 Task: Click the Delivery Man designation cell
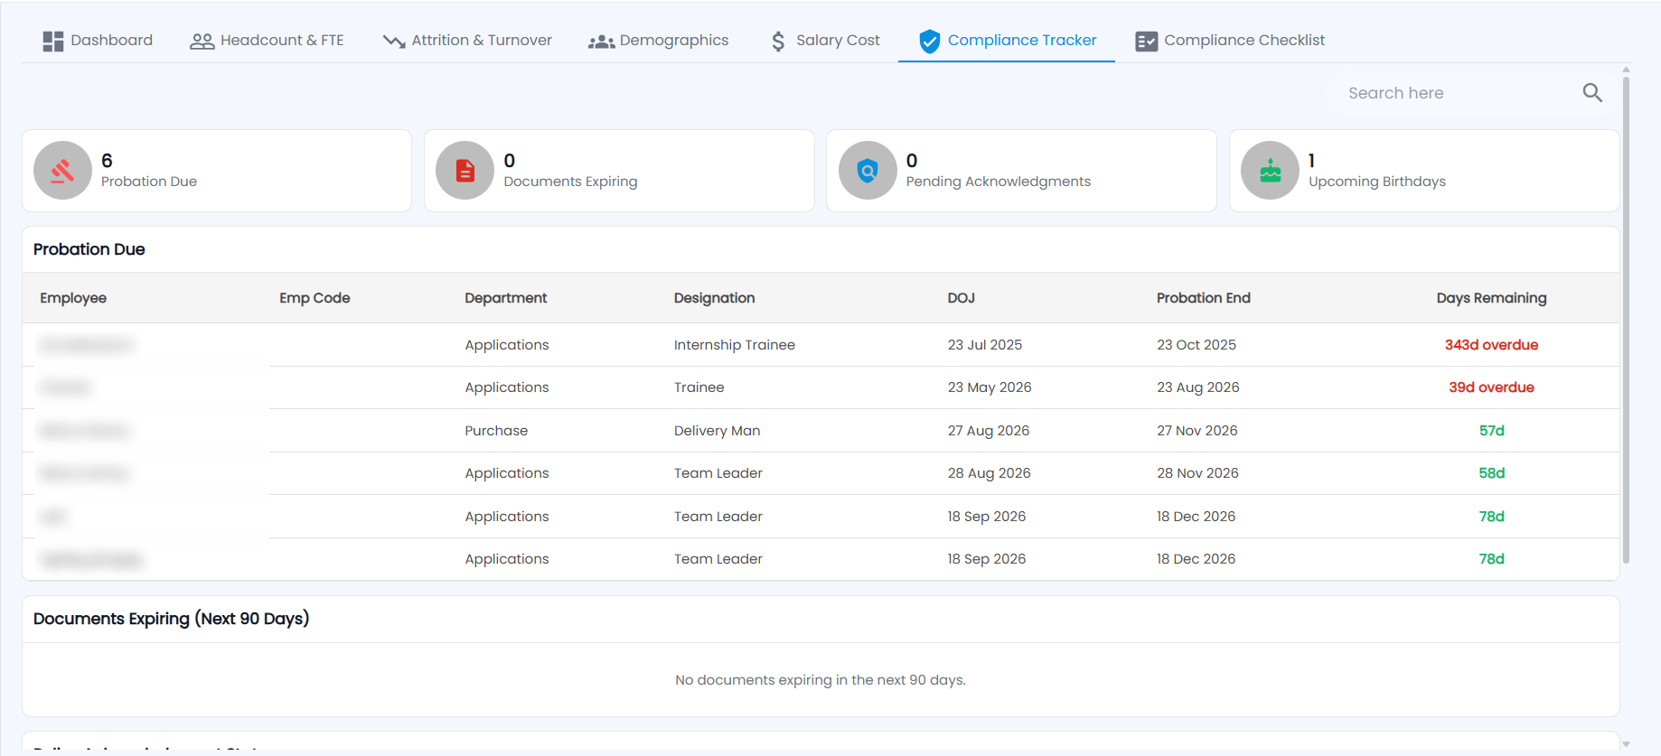718,431
